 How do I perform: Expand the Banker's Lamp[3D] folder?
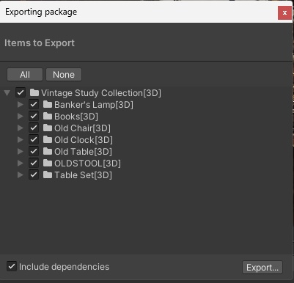click(21, 105)
